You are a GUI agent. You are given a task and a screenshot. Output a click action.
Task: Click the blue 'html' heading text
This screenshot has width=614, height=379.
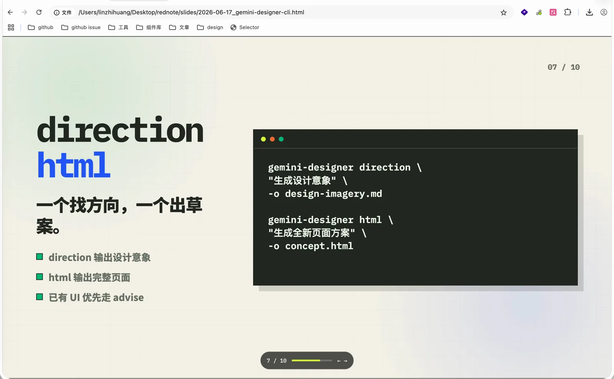[x=74, y=165]
